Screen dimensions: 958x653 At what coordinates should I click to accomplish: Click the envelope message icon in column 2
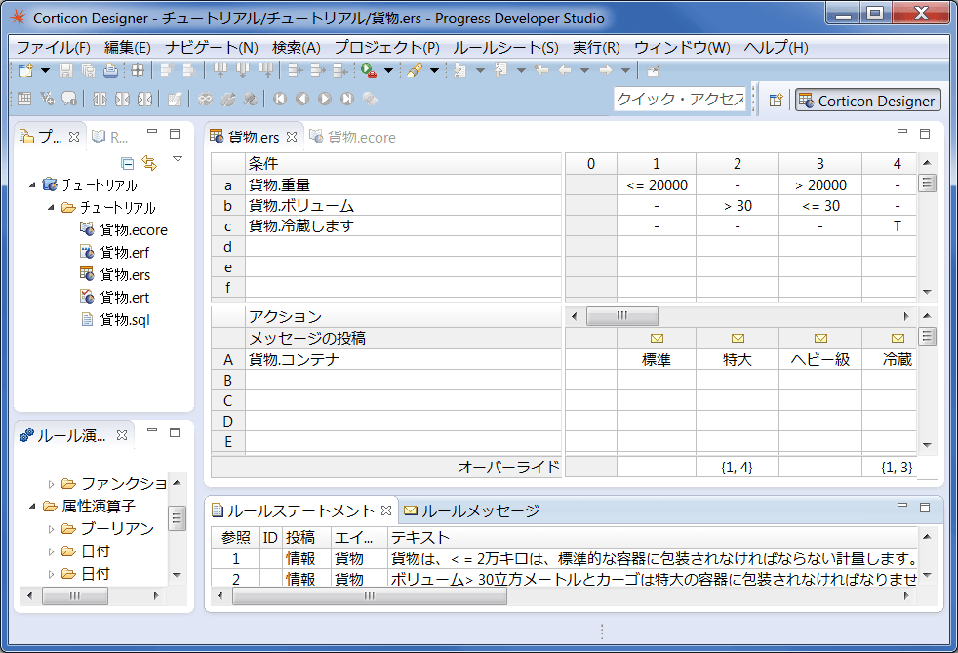click(x=738, y=338)
